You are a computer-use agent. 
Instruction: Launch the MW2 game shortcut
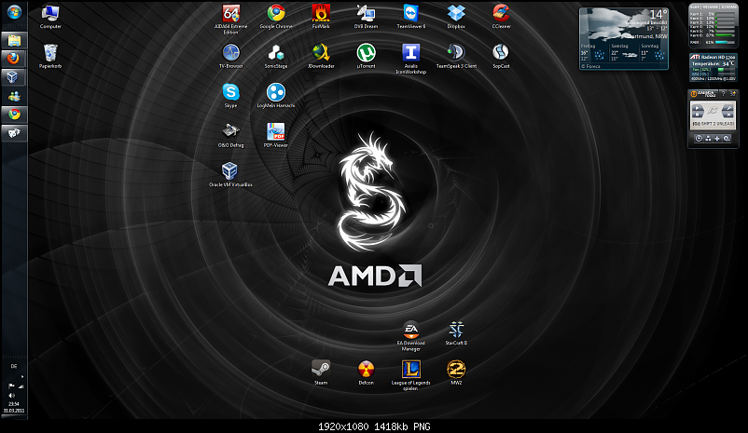[x=456, y=373]
